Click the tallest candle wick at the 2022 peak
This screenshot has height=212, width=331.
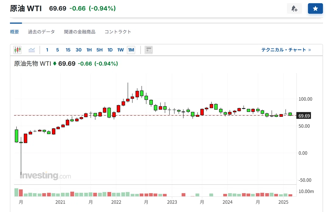(128, 92)
